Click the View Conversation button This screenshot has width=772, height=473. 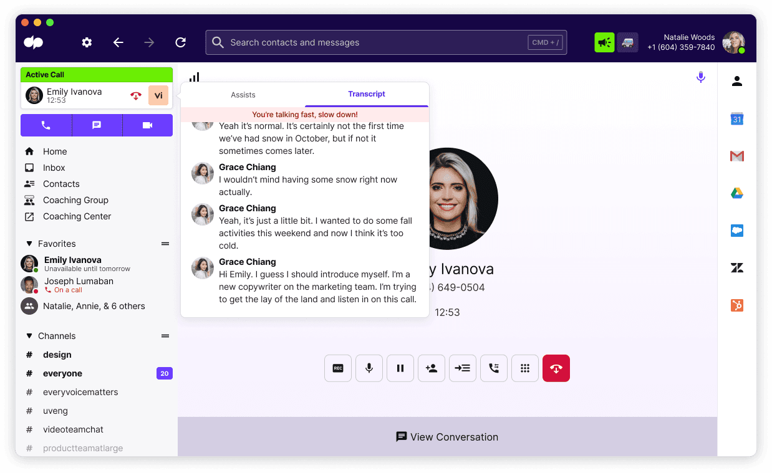tap(447, 437)
